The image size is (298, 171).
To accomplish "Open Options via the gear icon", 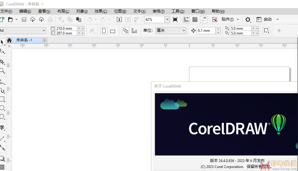I will pos(248,19).
